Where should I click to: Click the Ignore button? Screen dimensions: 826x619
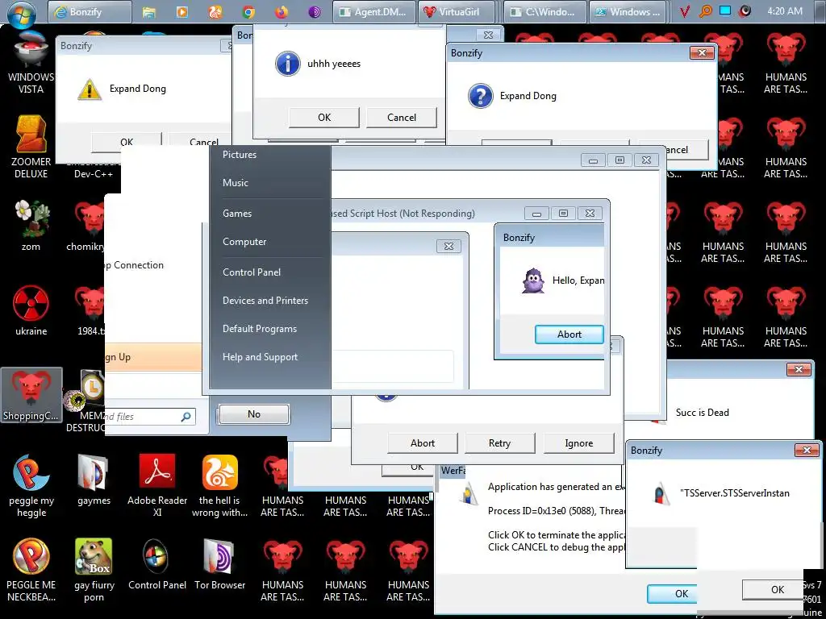(578, 443)
